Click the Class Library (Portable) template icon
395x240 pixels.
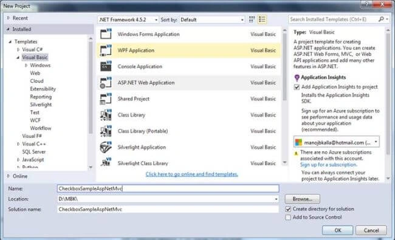tap(106, 131)
